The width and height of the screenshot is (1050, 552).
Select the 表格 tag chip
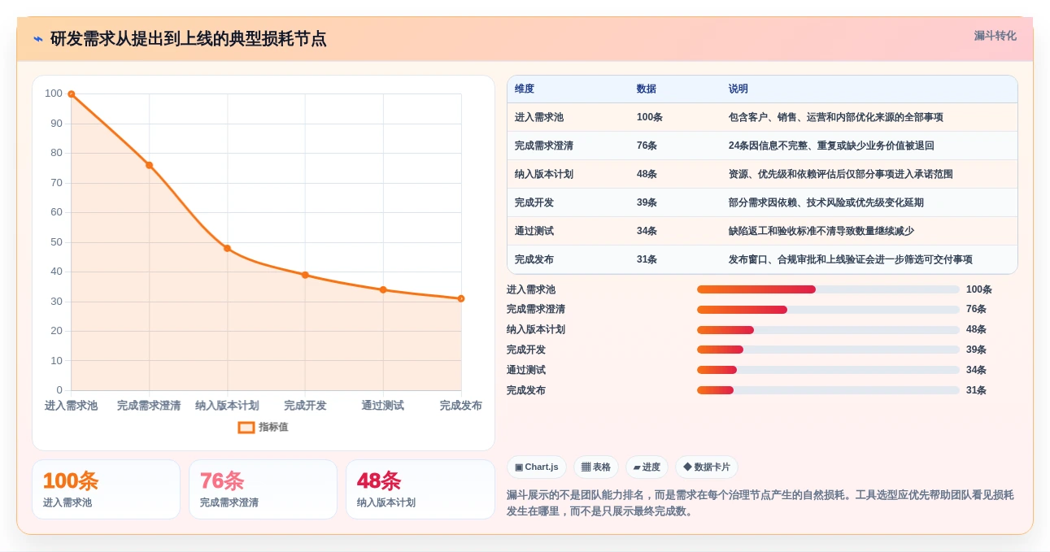[x=596, y=467]
